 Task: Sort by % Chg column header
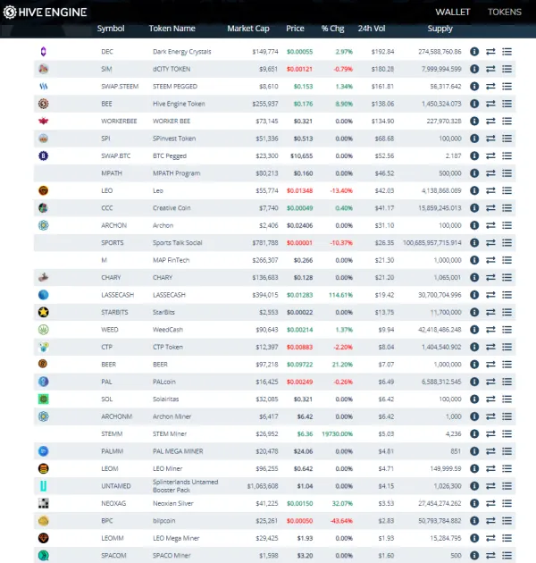332,29
